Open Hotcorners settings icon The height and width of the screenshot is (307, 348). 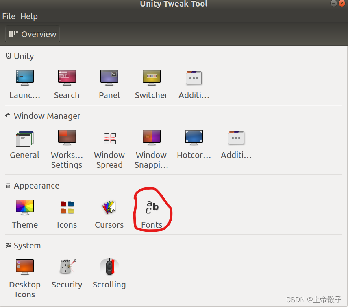pos(194,138)
